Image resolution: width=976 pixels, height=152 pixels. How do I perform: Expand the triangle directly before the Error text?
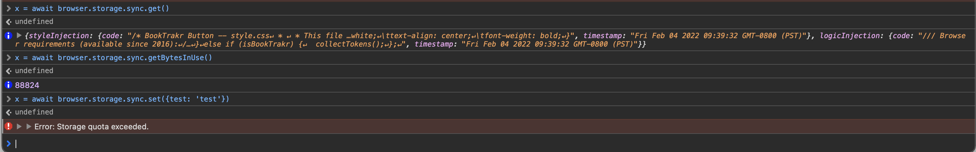(x=29, y=126)
